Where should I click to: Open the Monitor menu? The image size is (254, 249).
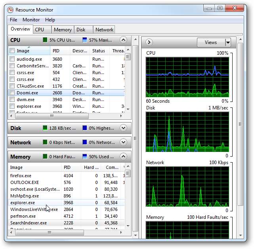click(31, 20)
